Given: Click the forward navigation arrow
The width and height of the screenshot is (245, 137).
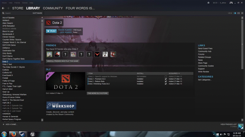Looking at the screenshot, I should 8,8.
